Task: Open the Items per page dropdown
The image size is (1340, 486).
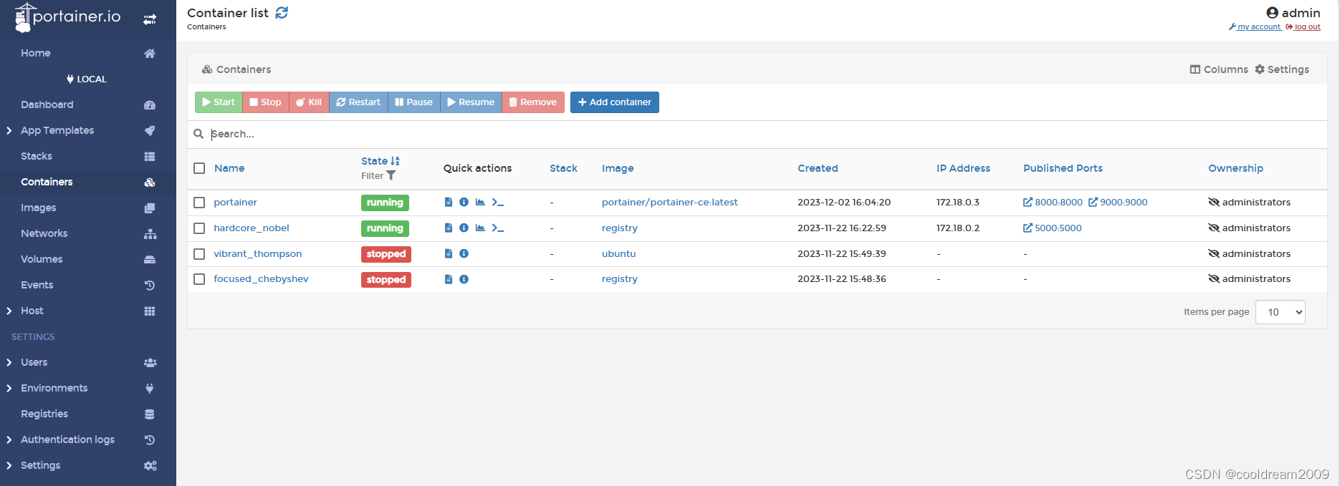Action: (1280, 312)
